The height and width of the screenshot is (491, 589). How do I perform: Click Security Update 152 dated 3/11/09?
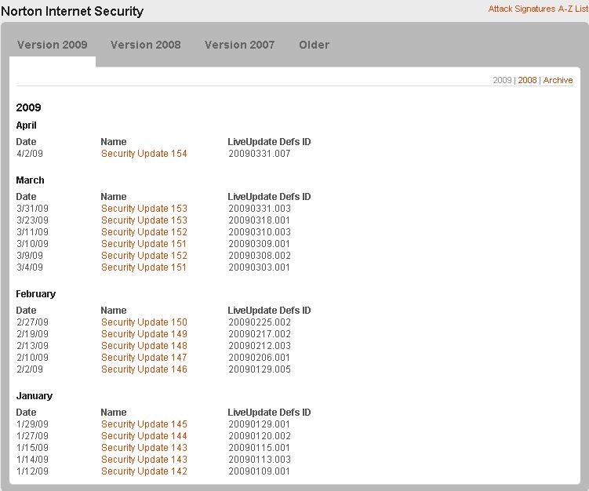(x=144, y=232)
